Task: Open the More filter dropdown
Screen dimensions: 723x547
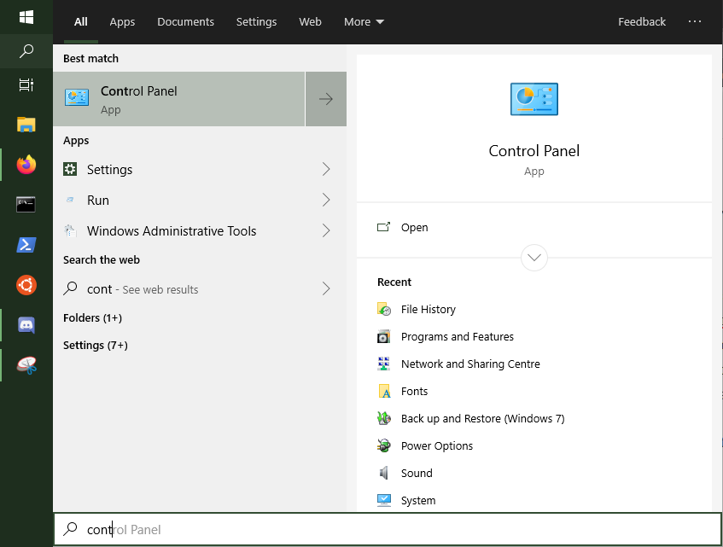Action: tap(364, 21)
